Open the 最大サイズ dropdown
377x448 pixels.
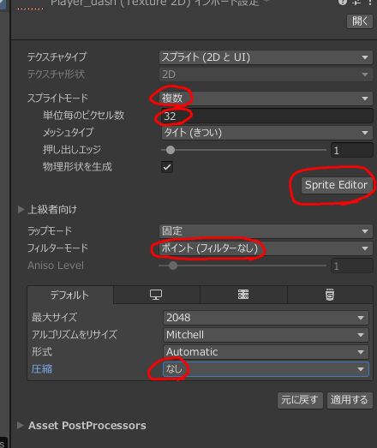tap(266, 318)
